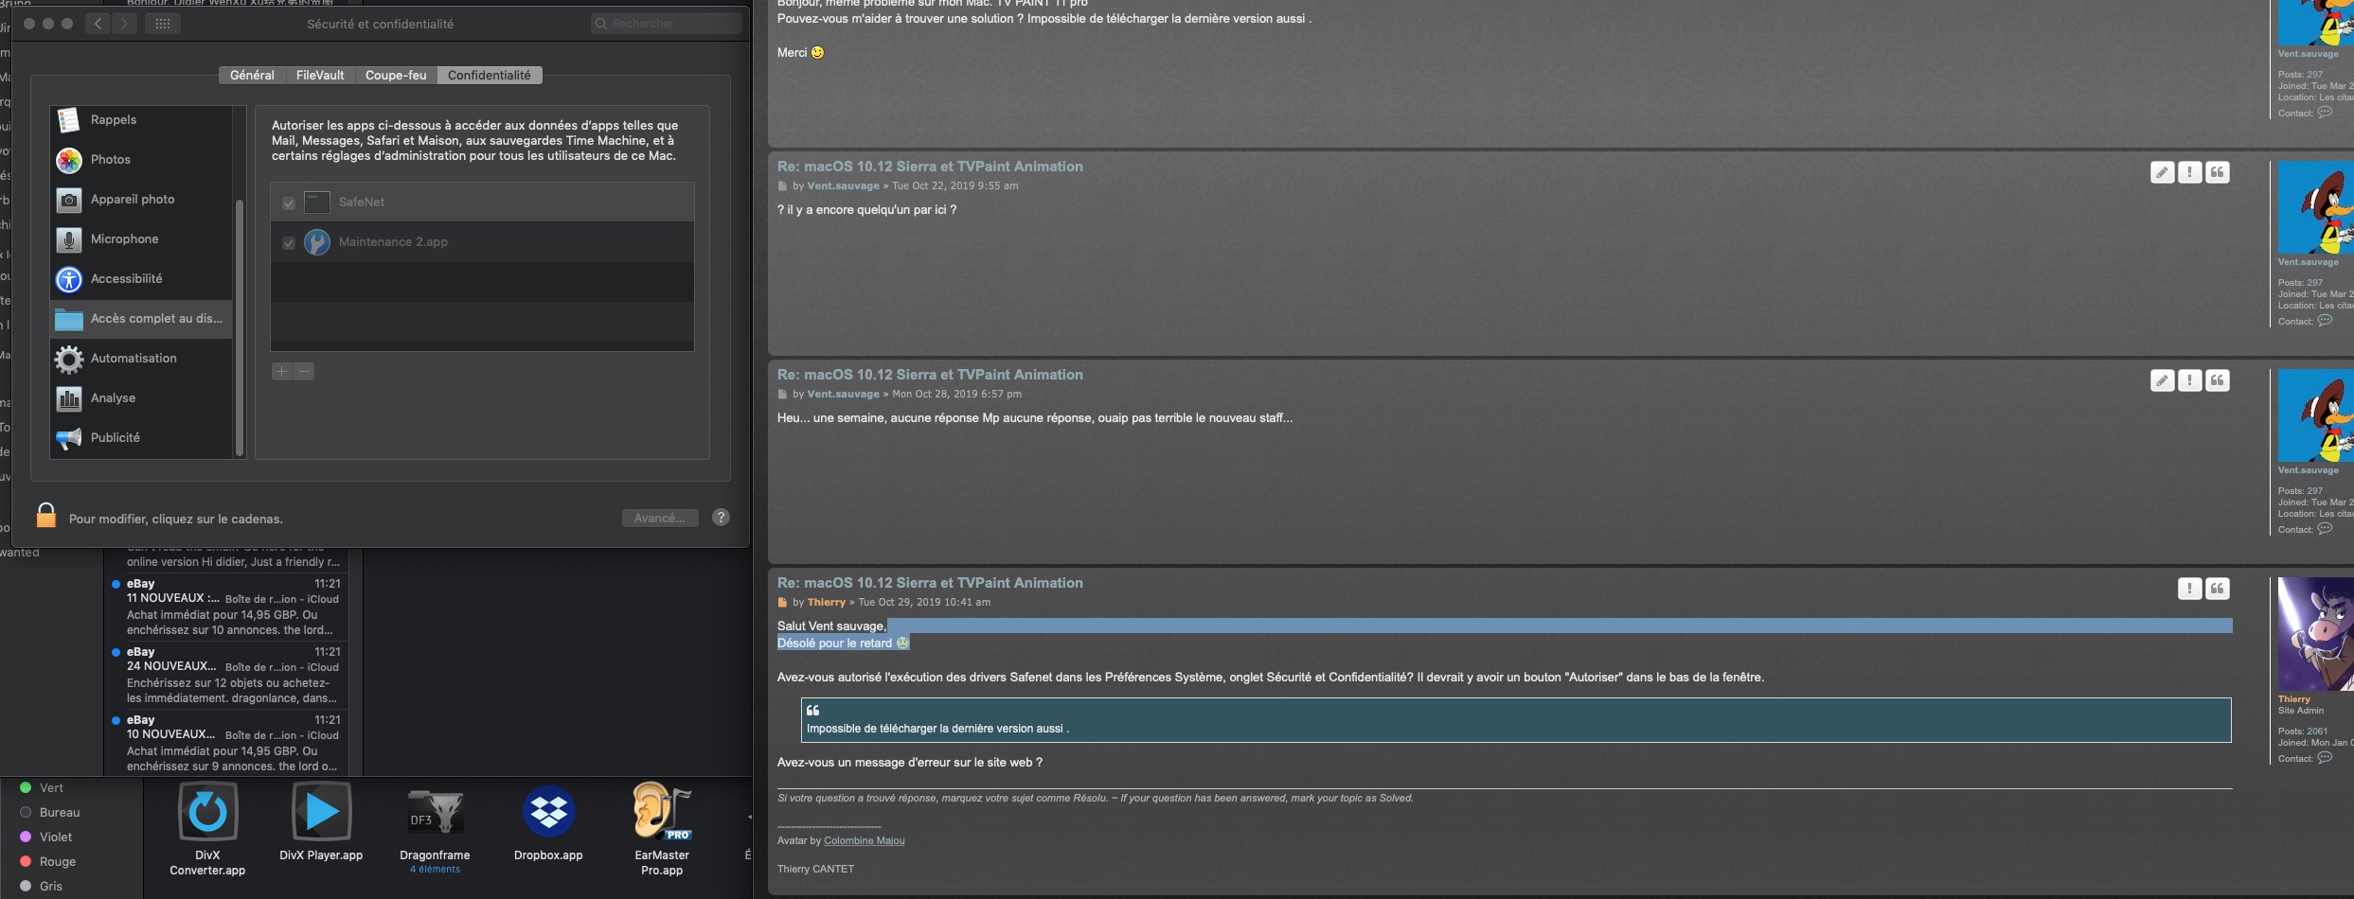Click Thierry's avatar image

[2315, 634]
